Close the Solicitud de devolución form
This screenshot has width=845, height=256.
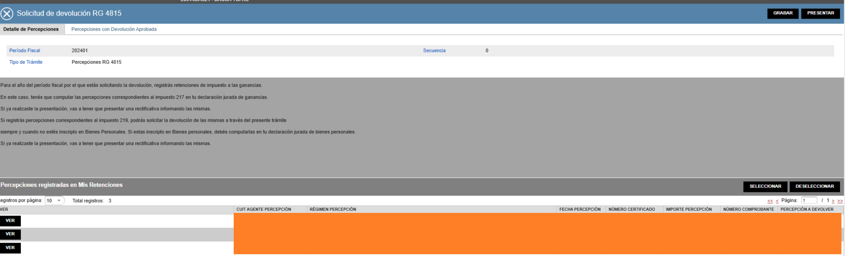7,14
